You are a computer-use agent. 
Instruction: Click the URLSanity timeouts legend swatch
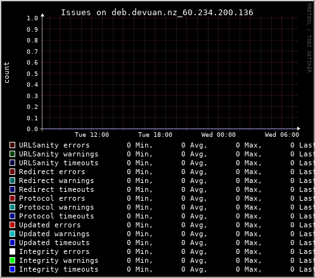[x=13, y=163]
